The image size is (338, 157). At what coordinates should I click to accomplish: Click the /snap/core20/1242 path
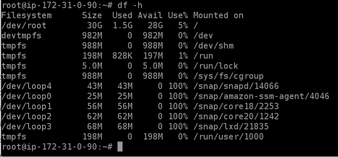236,116
